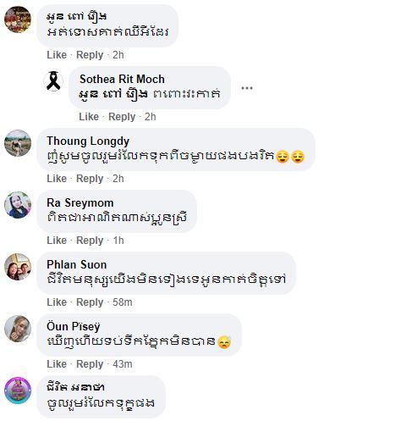Viewport: 412px width, 421px height.
Task: Open Sothea Rit Moch's black ribbon avatar
Action: [53, 81]
